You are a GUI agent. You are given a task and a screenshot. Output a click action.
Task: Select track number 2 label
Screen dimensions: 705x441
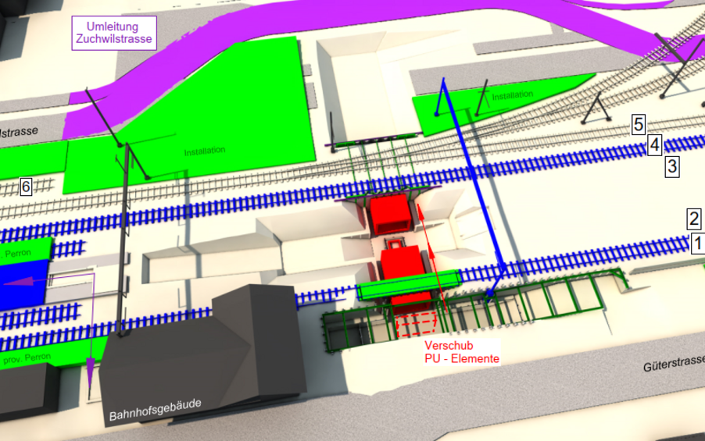pos(692,218)
